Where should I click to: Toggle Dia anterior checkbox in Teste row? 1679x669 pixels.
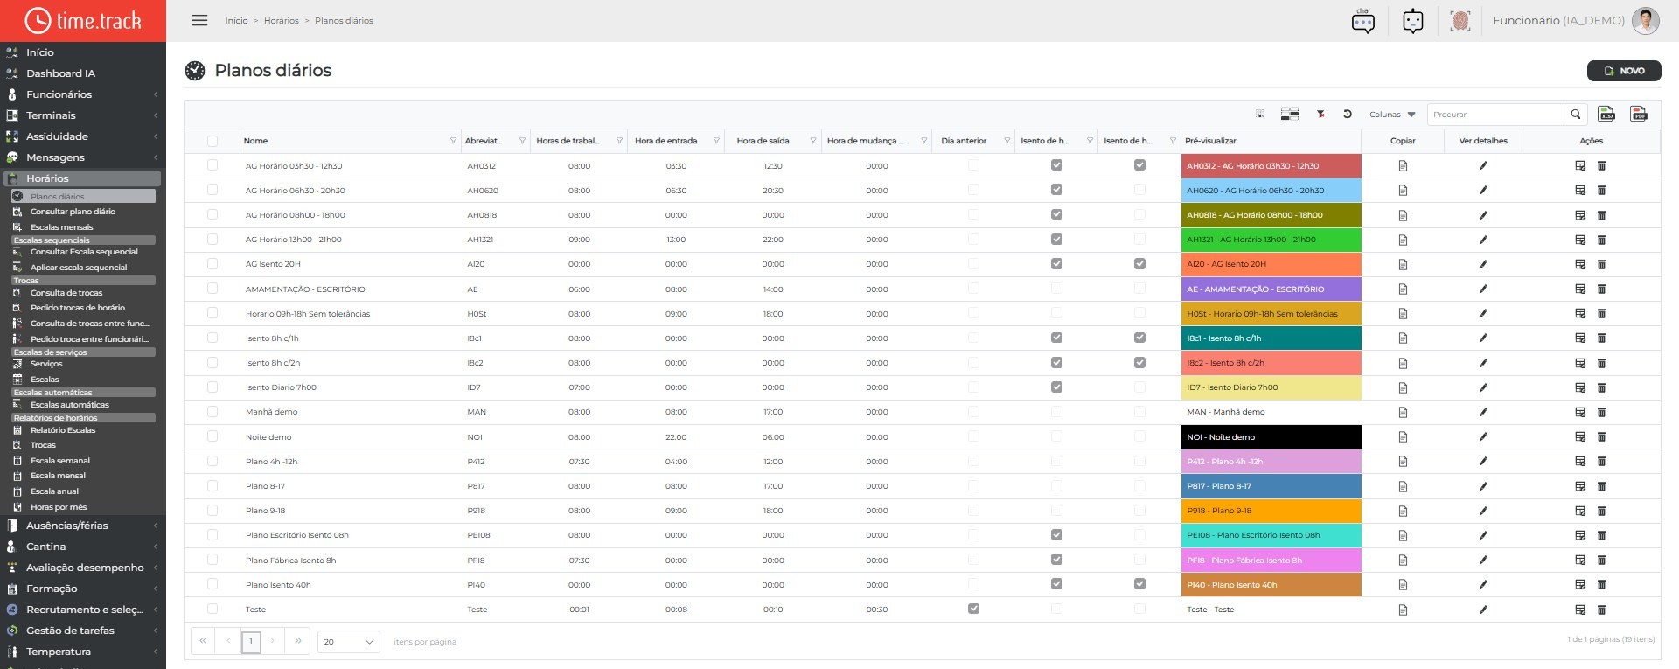[x=973, y=609]
